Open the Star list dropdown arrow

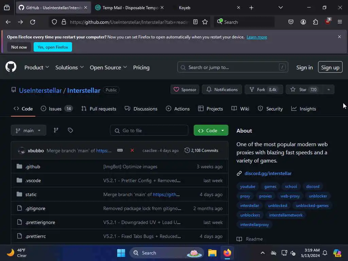329,90
